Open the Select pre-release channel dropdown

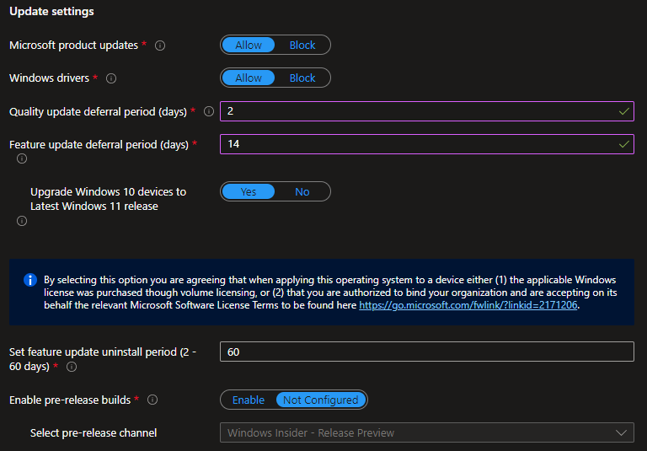(x=426, y=433)
